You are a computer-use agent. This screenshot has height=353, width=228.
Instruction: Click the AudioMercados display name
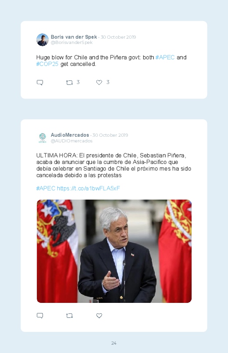point(70,135)
